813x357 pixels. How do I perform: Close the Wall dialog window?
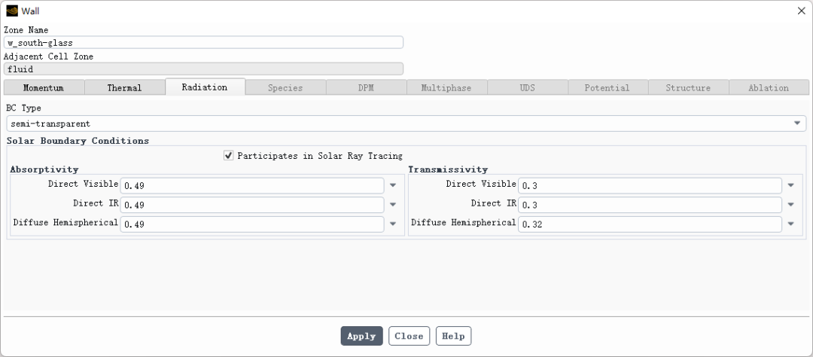tap(801, 11)
